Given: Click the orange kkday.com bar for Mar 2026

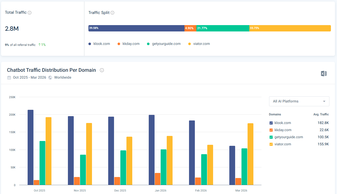Looking at the screenshot, I should pos(238,182).
